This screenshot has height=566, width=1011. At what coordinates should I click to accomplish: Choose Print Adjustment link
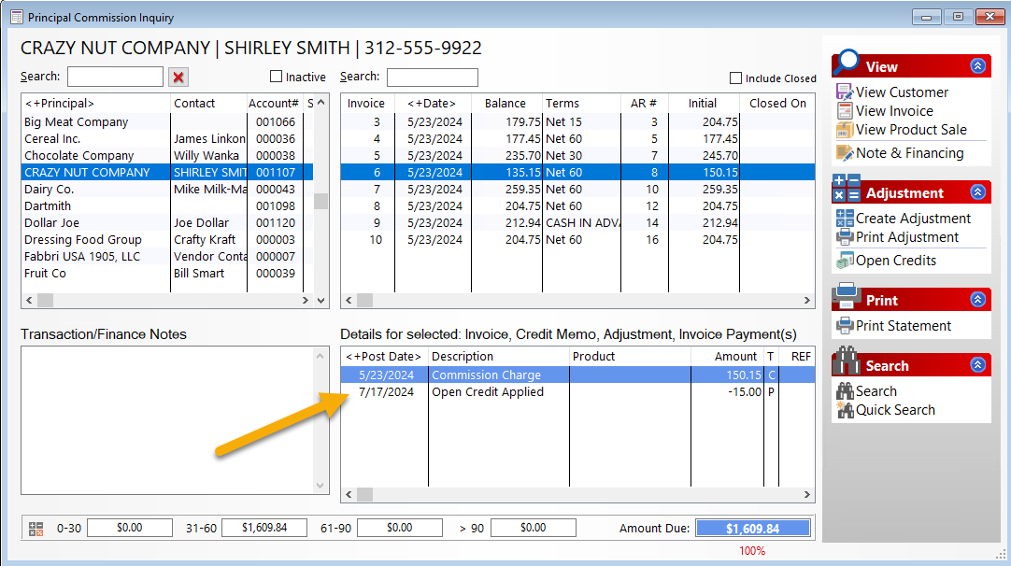point(907,237)
